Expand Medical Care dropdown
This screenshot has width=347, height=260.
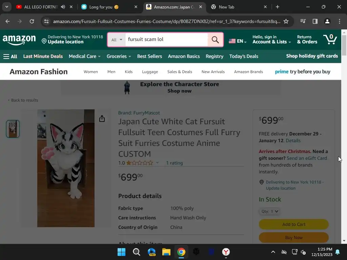pyautogui.click(x=84, y=57)
